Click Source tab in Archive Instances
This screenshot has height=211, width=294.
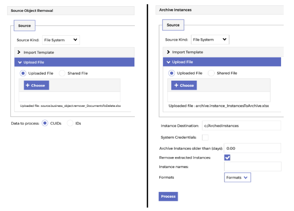(x=173, y=25)
